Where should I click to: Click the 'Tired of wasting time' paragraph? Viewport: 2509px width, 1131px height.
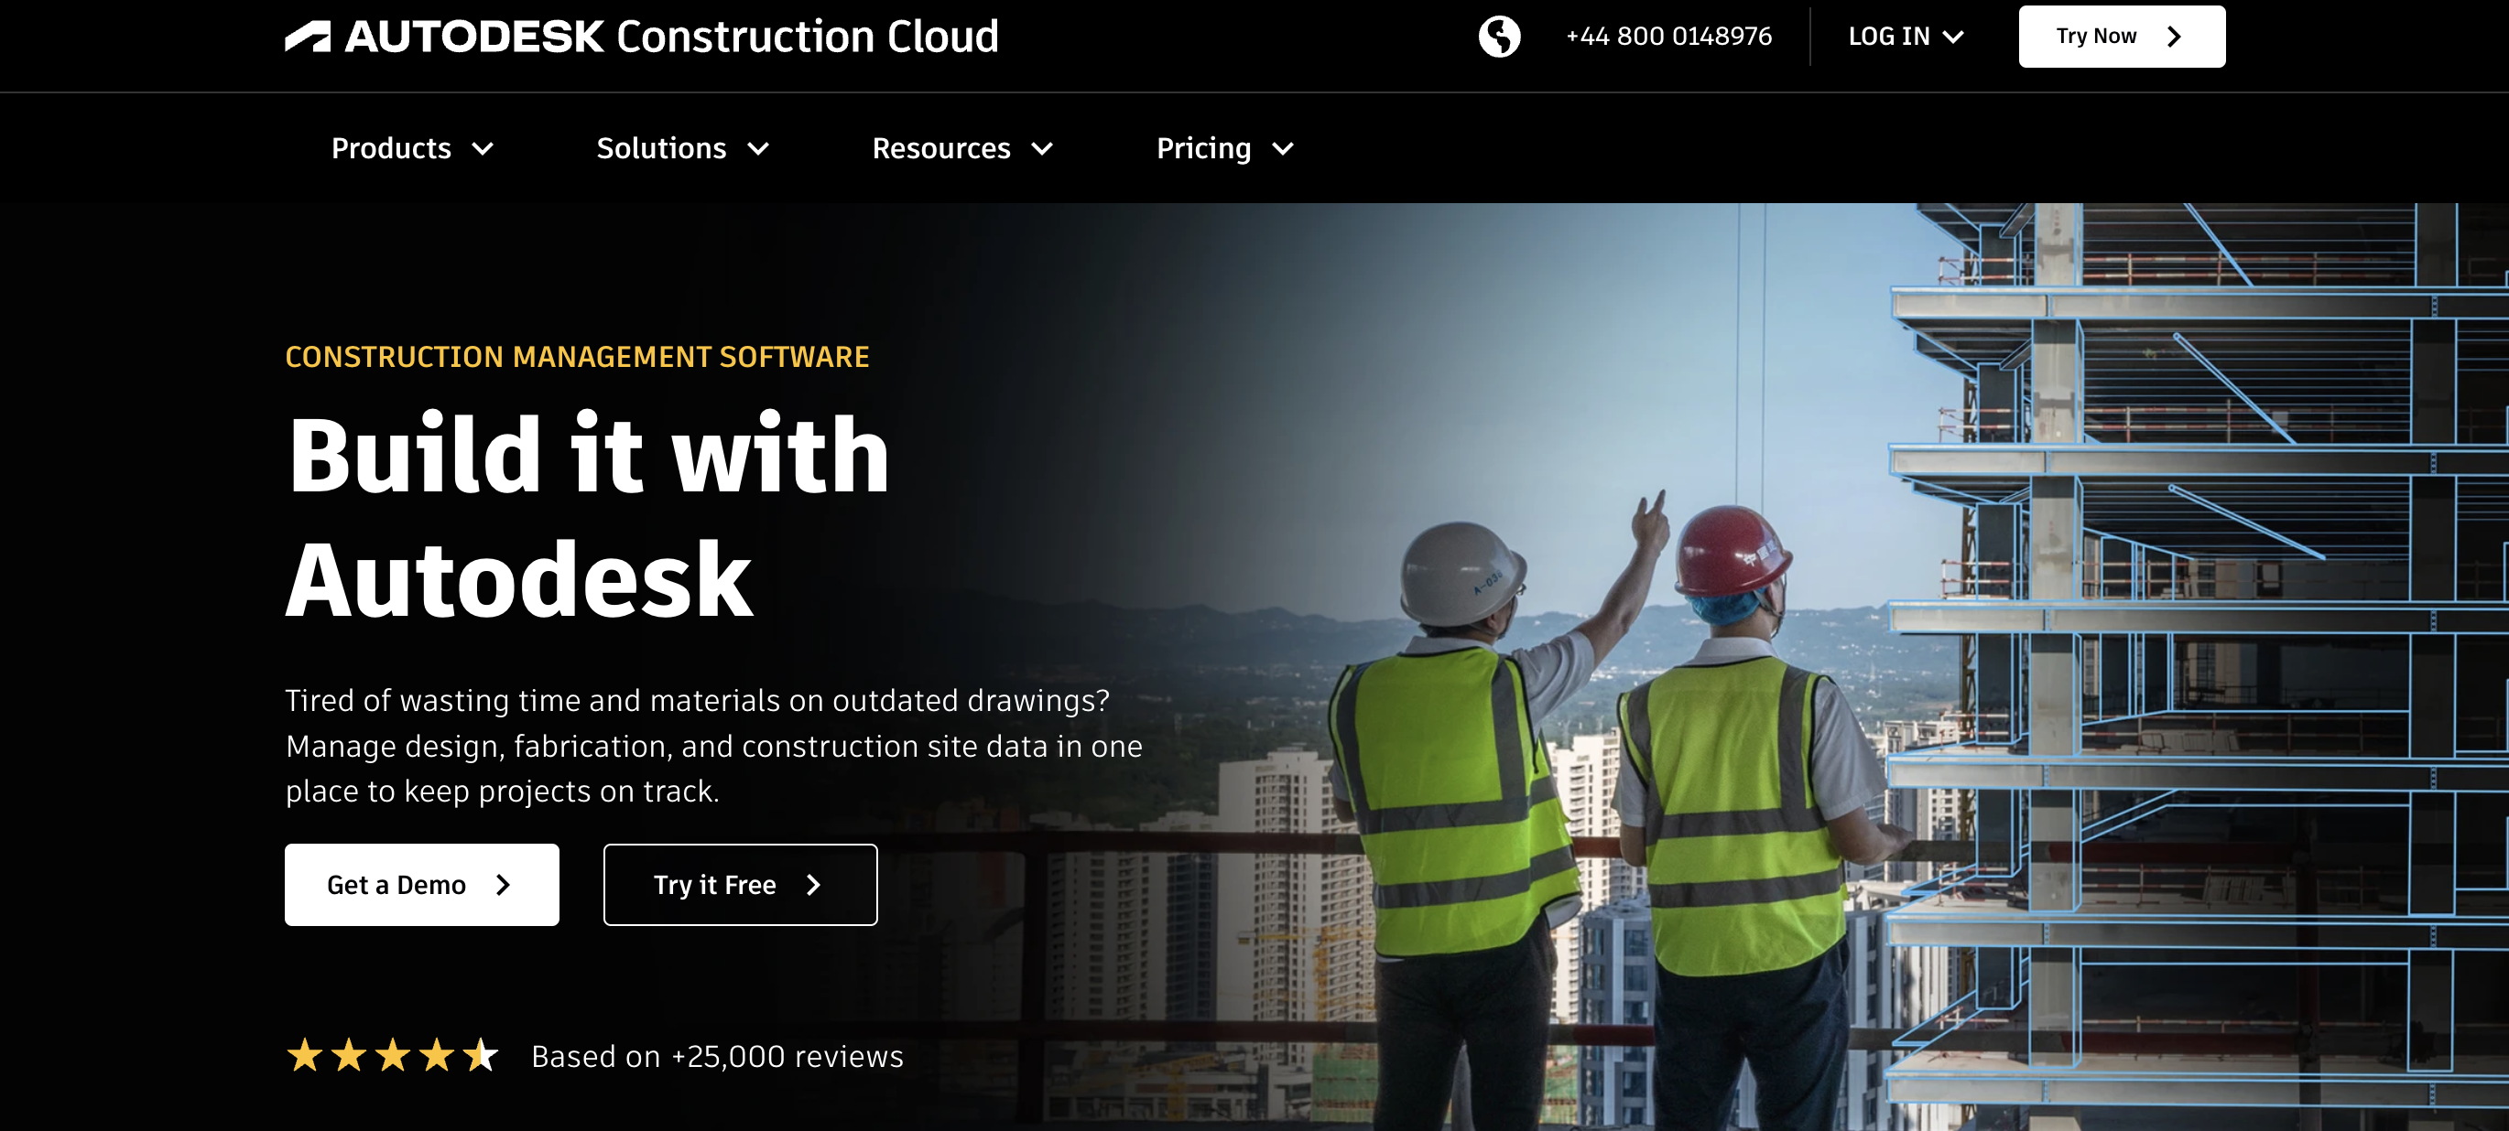pos(714,746)
